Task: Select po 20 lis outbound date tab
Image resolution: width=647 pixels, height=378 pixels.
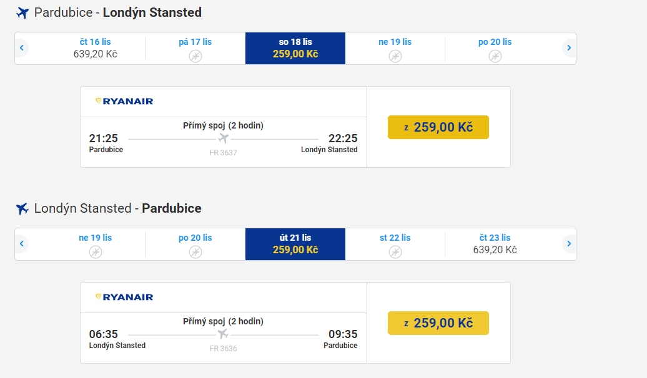Action: point(495,48)
